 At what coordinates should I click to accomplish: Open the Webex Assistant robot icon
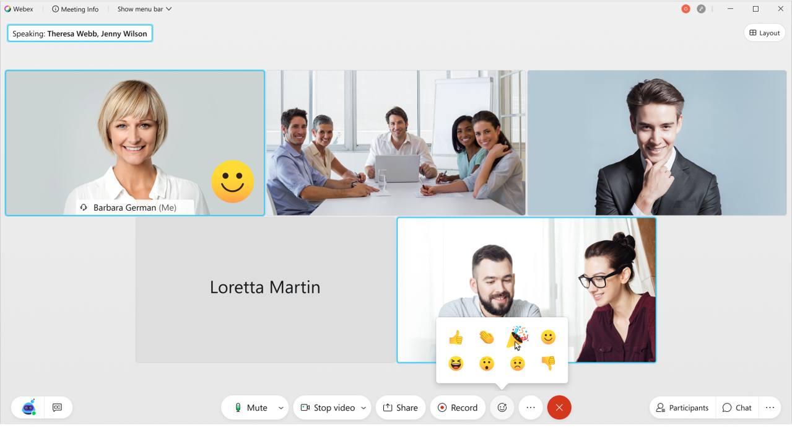click(x=28, y=408)
